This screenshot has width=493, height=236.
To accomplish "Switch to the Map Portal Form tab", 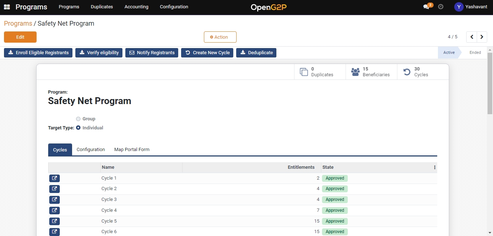I will (132, 150).
